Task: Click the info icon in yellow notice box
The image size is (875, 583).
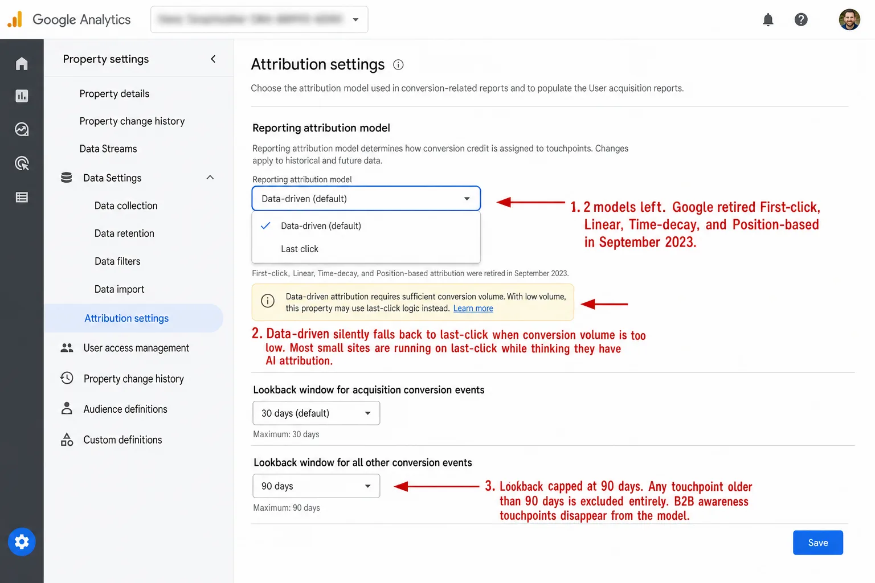Action: tap(268, 301)
